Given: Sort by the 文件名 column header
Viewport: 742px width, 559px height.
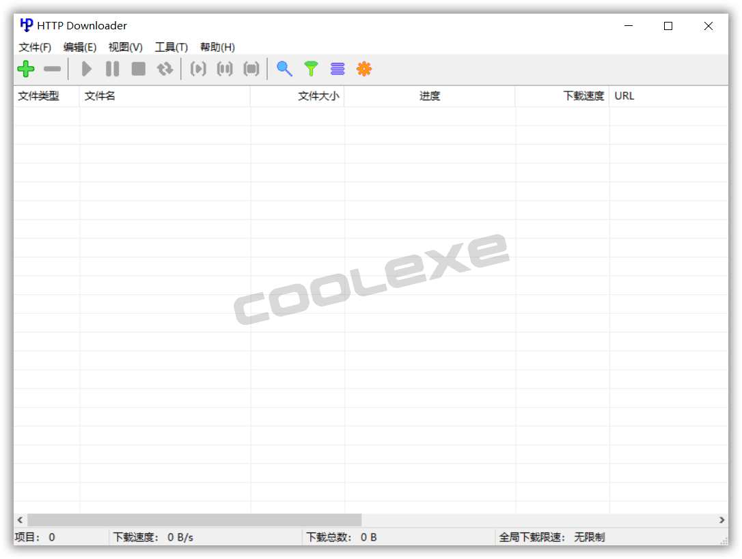Looking at the screenshot, I should point(165,96).
